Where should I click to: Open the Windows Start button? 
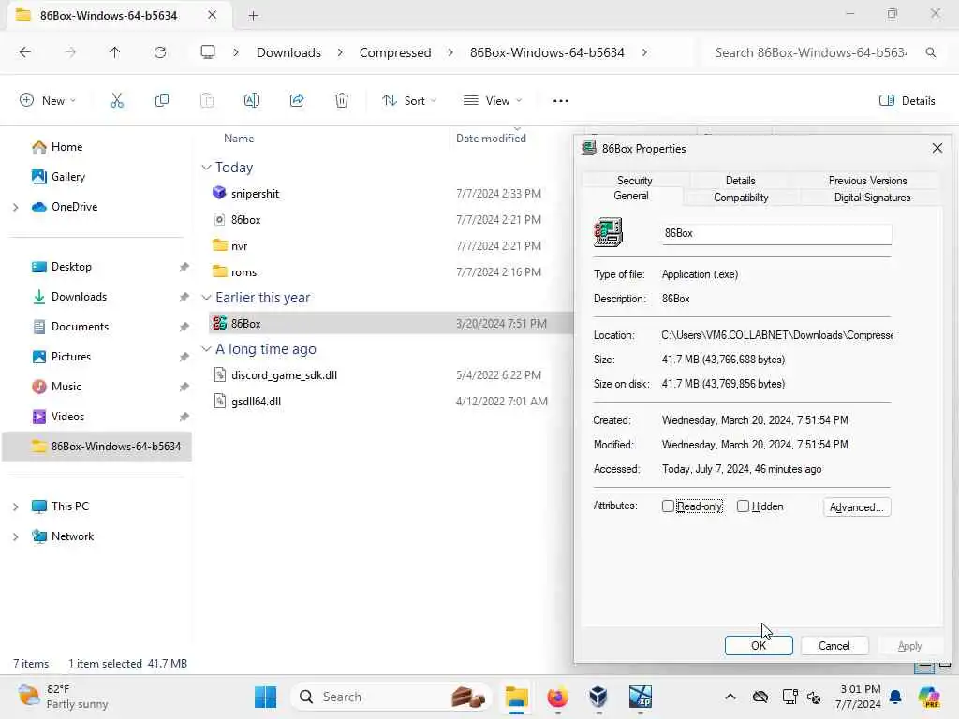coord(265,697)
